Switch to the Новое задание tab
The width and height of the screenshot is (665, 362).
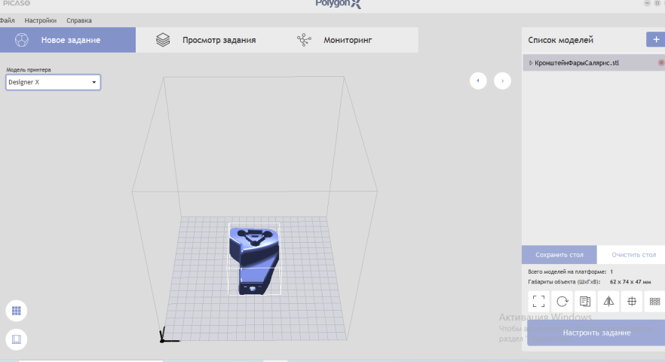point(68,40)
